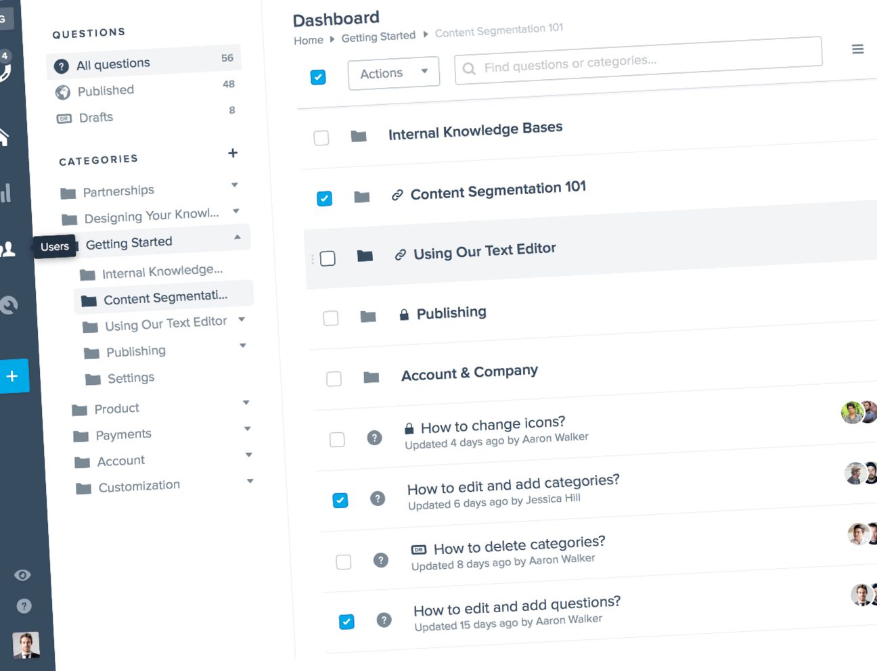Viewport: 877px width, 671px height.
Task: Open the Users icon in left sidebar
Action: [7, 250]
